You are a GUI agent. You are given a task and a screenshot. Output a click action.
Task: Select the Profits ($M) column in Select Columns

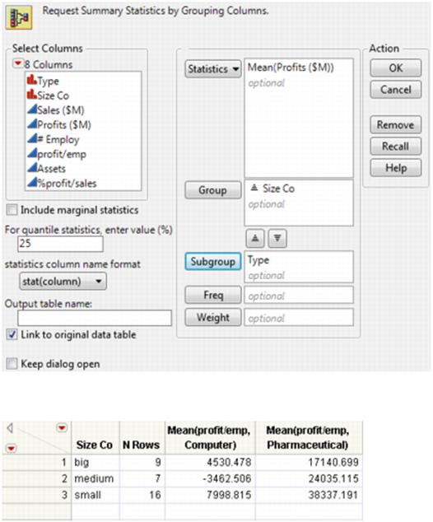pos(64,125)
